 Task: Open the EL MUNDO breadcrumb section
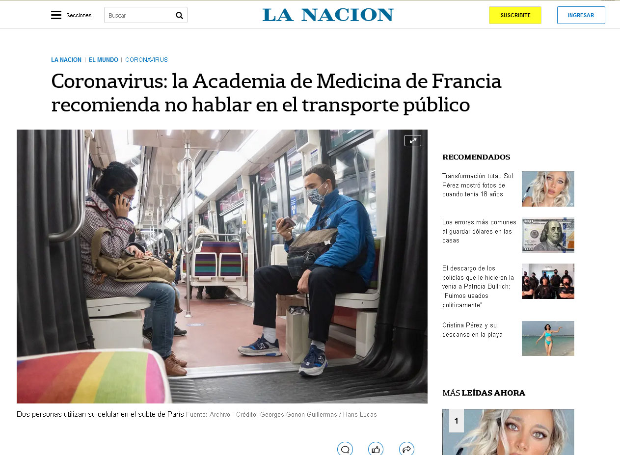[x=104, y=60]
